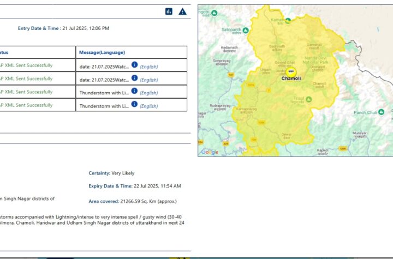Image resolution: width=393 pixels, height=259 pixels.
Task: Click the Panch Chuli peak icon
Action: (x=381, y=112)
